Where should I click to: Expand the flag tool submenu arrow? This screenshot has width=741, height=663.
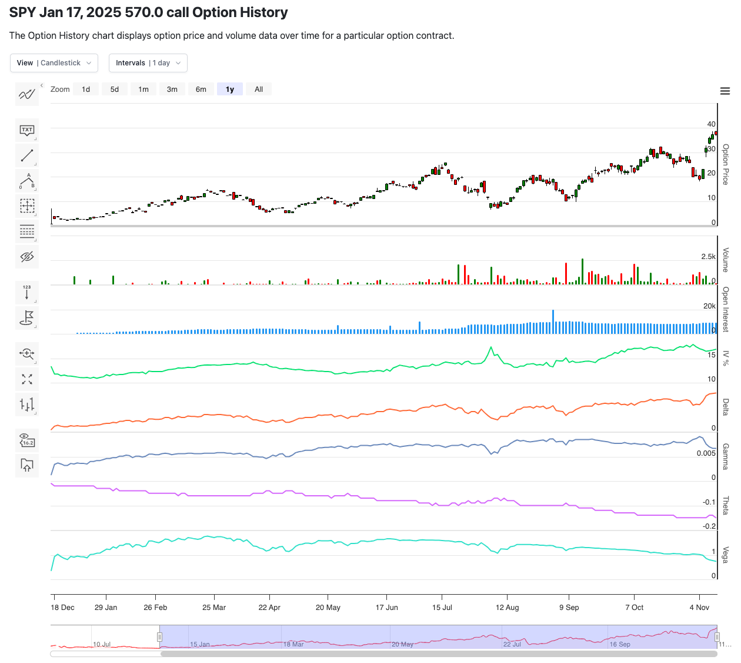[35, 327]
